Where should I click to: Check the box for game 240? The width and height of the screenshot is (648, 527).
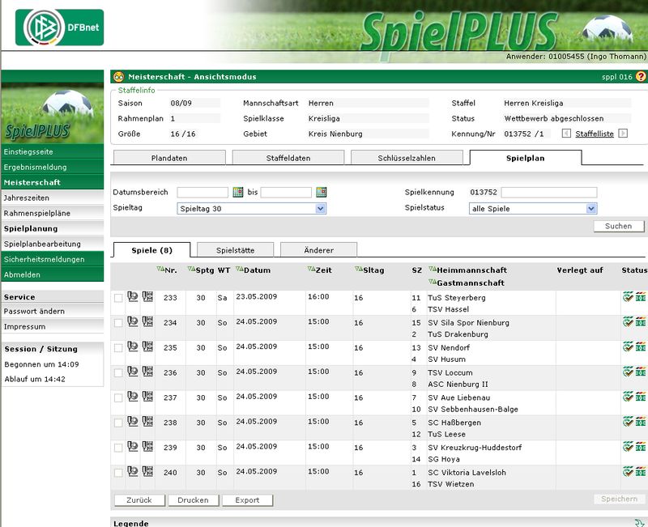pyautogui.click(x=118, y=473)
